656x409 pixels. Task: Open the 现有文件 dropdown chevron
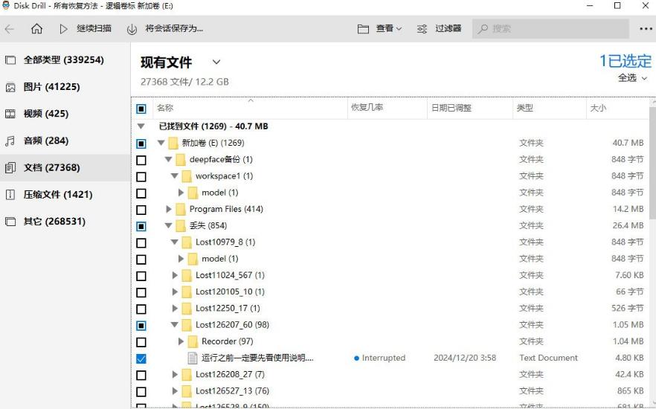pos(216,62)
